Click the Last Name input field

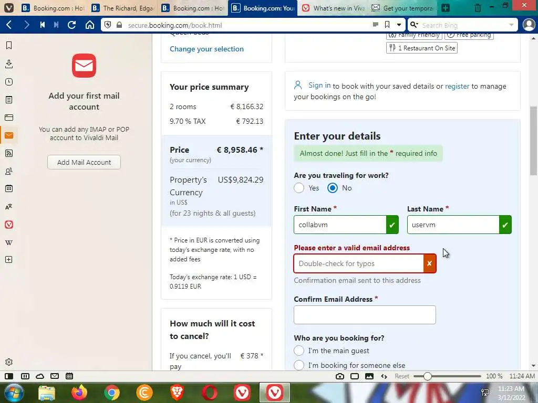pyautogui.click(x=453, y=225)
